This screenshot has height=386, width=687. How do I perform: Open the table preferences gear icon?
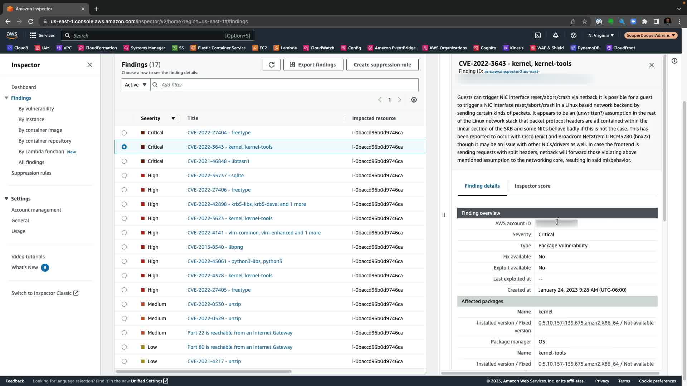[x=414, y=100]
